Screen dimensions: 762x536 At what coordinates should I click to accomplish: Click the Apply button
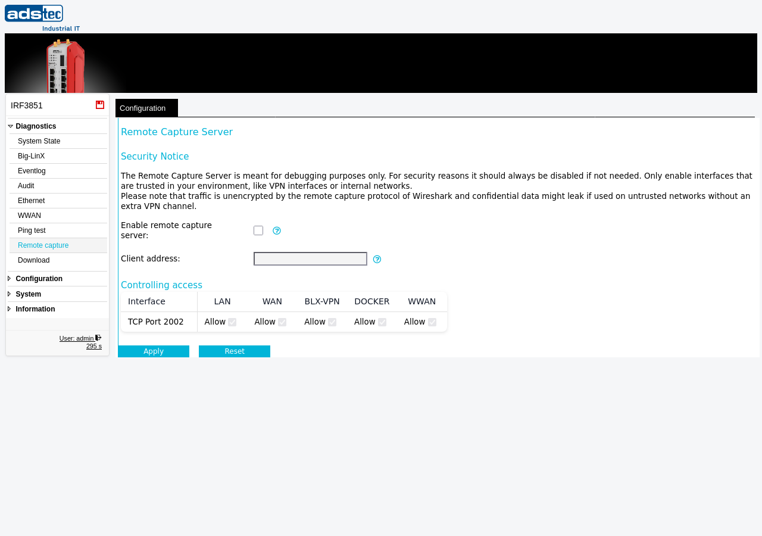point(154,351)
